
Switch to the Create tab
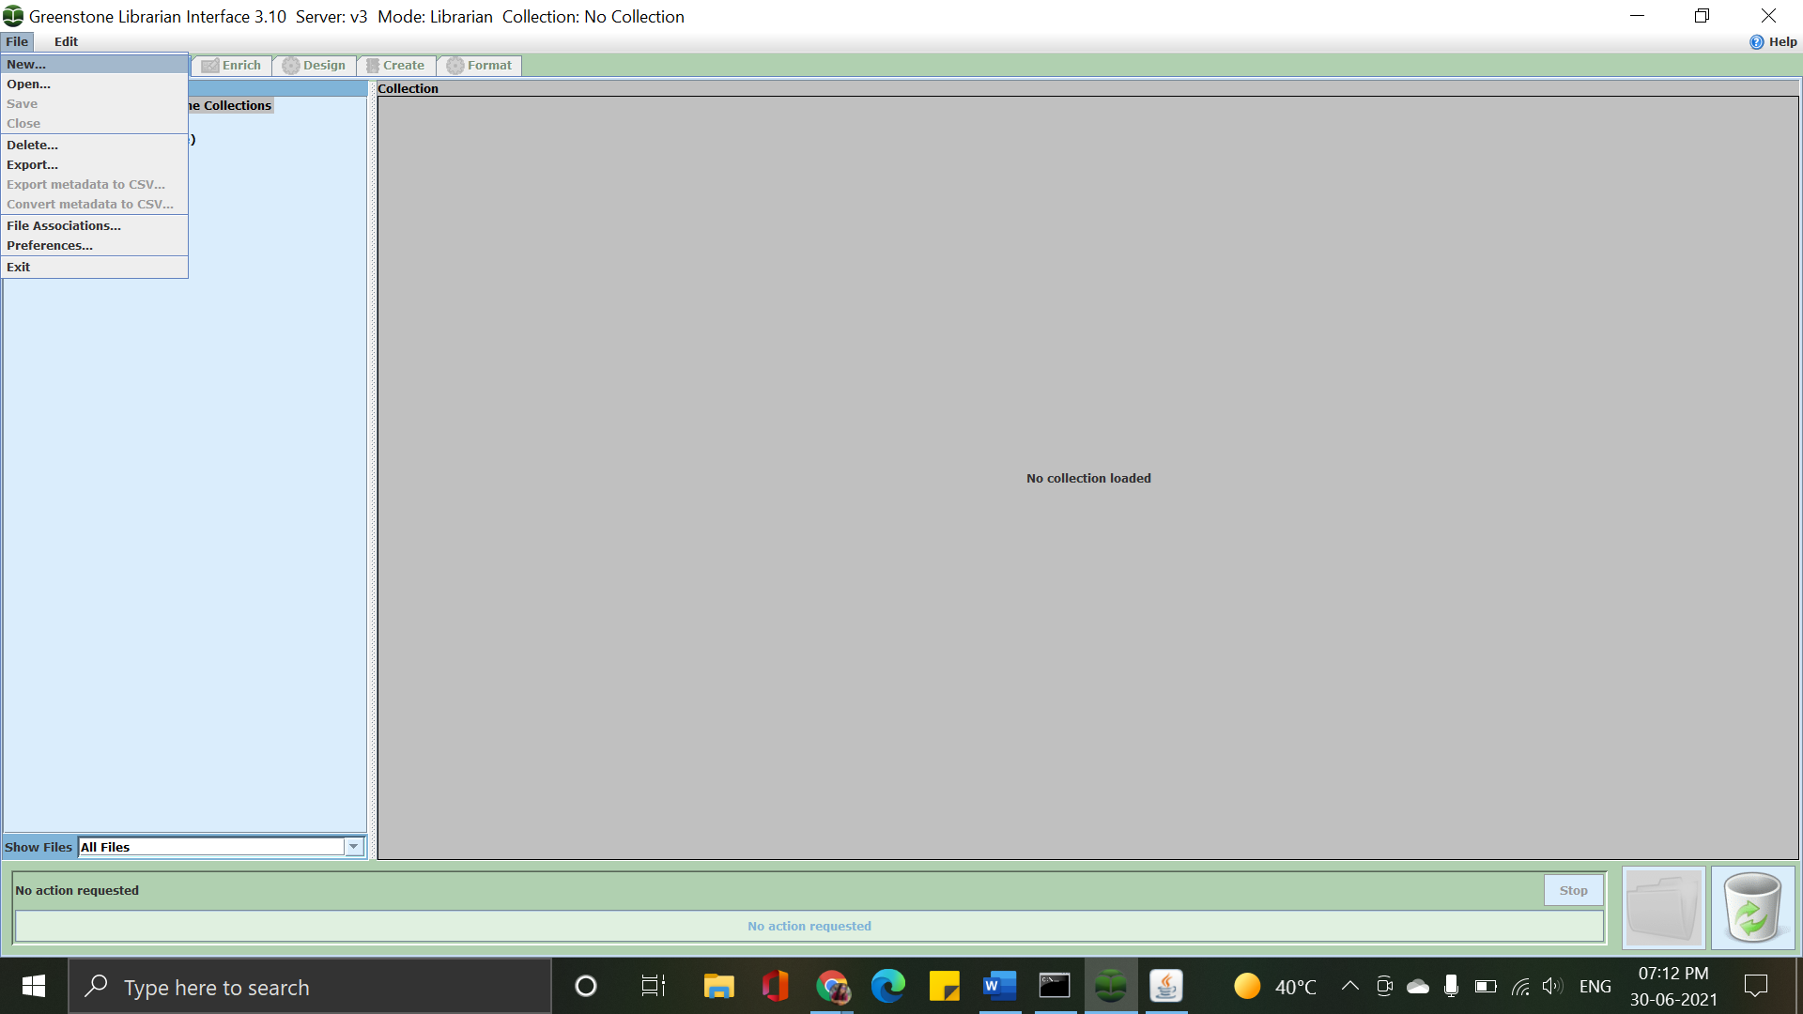point(396,65)
